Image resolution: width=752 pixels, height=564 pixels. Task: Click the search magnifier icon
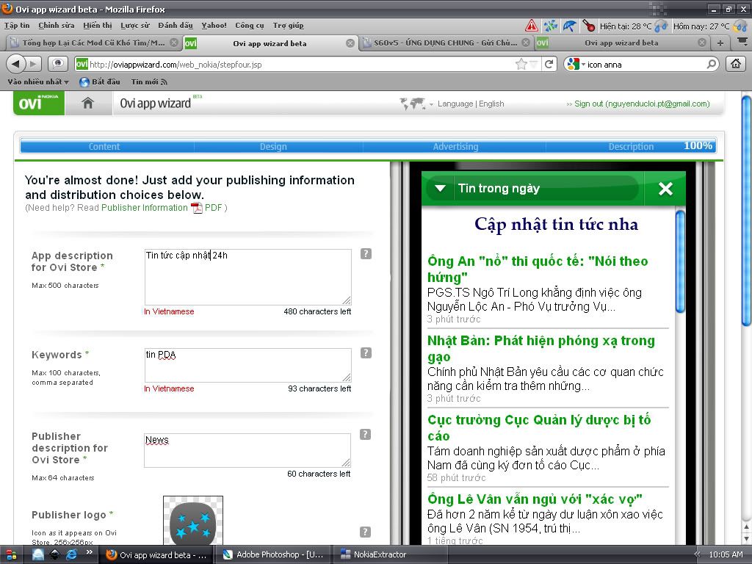pos(712,64)
